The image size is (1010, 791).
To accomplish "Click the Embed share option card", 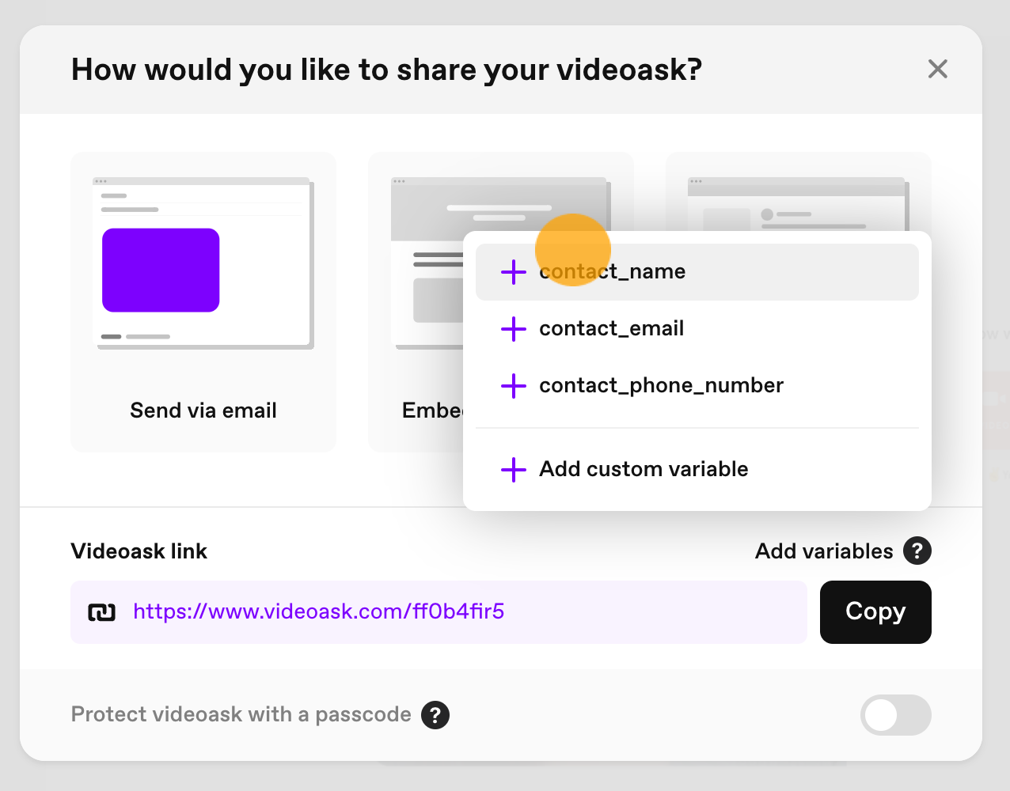I will (x=416, y=301).
